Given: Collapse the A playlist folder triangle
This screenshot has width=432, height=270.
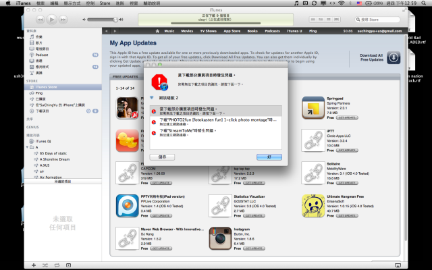Looking at the screenshot, I should [27, 147].
